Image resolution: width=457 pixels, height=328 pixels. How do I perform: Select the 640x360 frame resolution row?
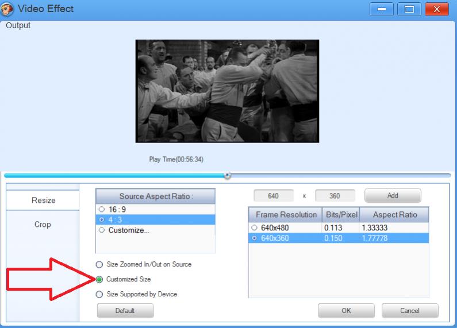pos(339,238)
